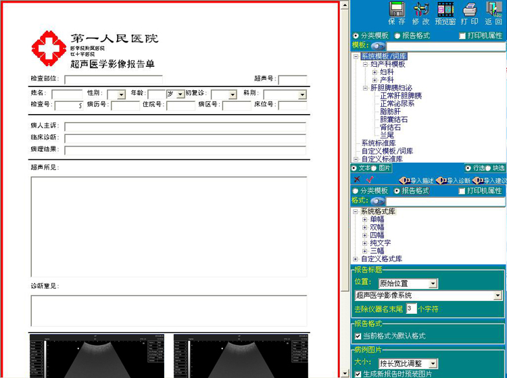Click the 超声所见 large text area
The height and width of the screenshot is (378, 507).
tap(168, 226)
